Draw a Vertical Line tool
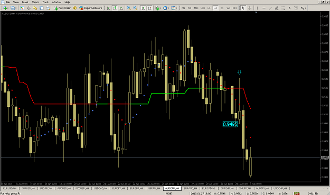 (257, 8)
